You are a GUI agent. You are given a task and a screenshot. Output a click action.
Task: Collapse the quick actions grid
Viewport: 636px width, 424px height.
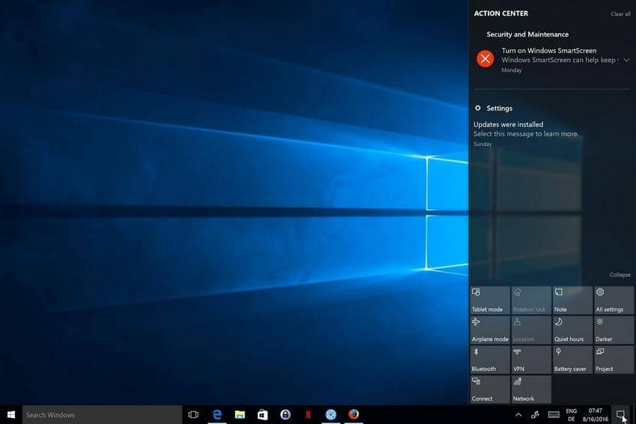pyautogui.click(x=620, y=275)
